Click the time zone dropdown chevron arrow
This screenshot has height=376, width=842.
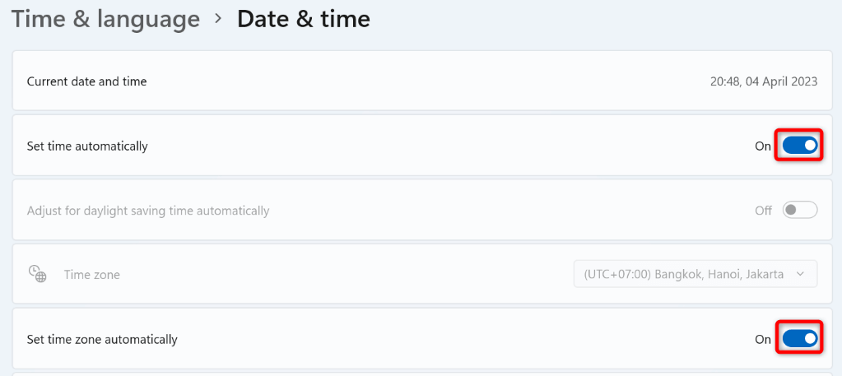tap(800, 274)
